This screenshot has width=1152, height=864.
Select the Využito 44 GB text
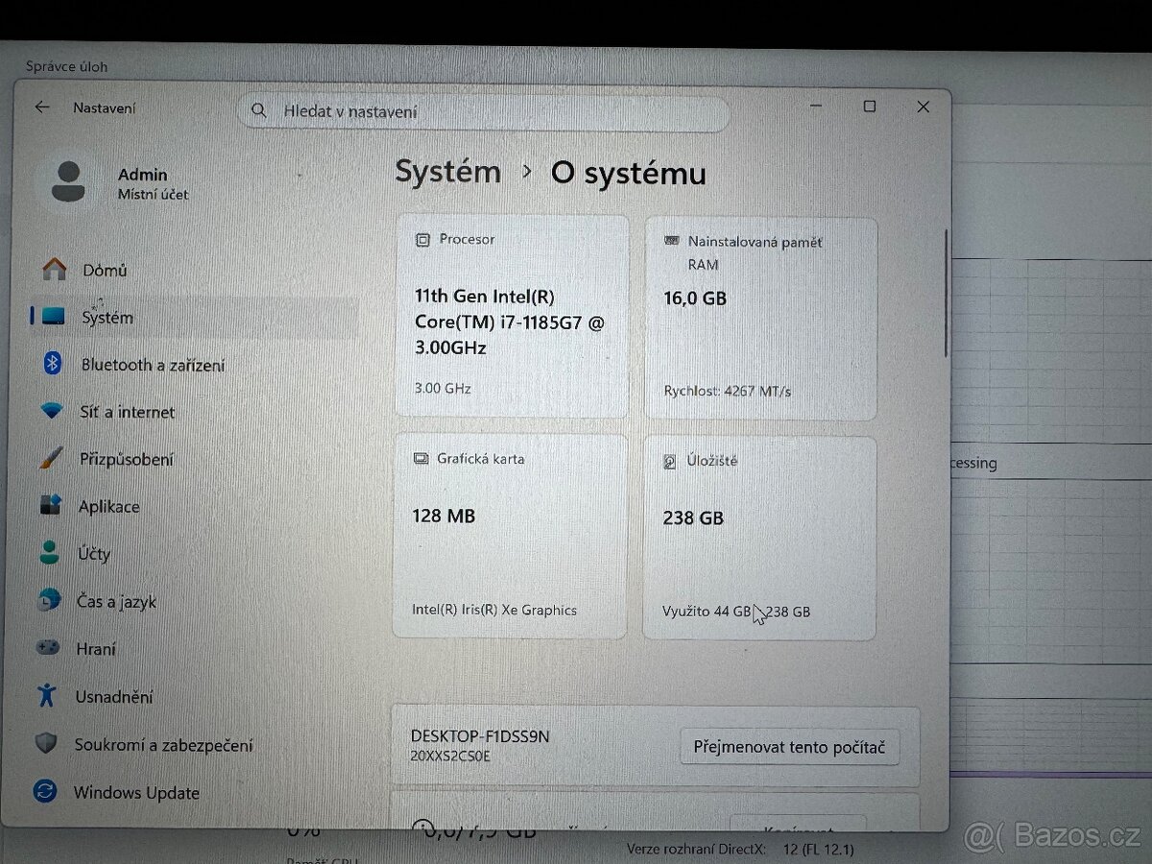pyautogui.click(x=707, y=611)
